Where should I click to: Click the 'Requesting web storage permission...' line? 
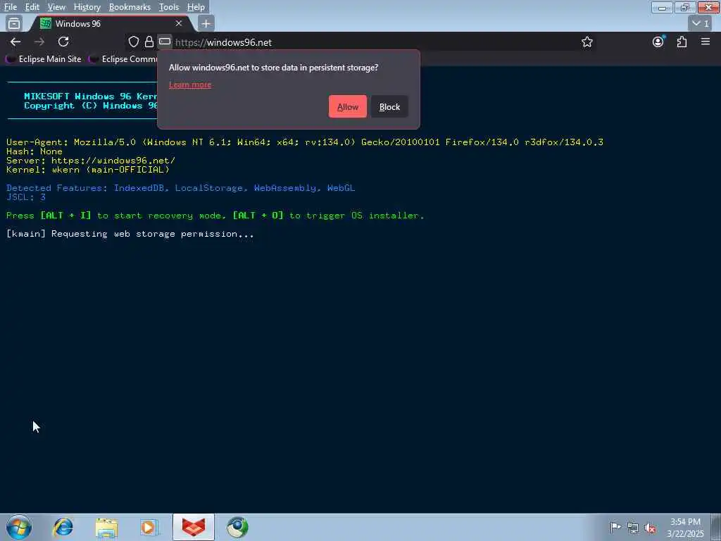[130, 234]
